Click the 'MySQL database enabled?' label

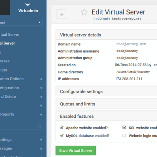[x=88, y=136]
